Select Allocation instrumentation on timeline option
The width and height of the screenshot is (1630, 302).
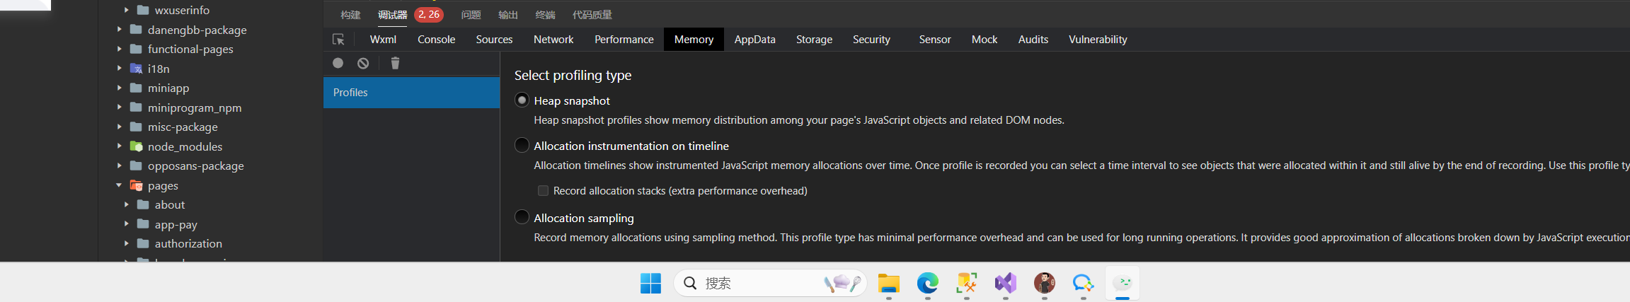tap(522, 146)
